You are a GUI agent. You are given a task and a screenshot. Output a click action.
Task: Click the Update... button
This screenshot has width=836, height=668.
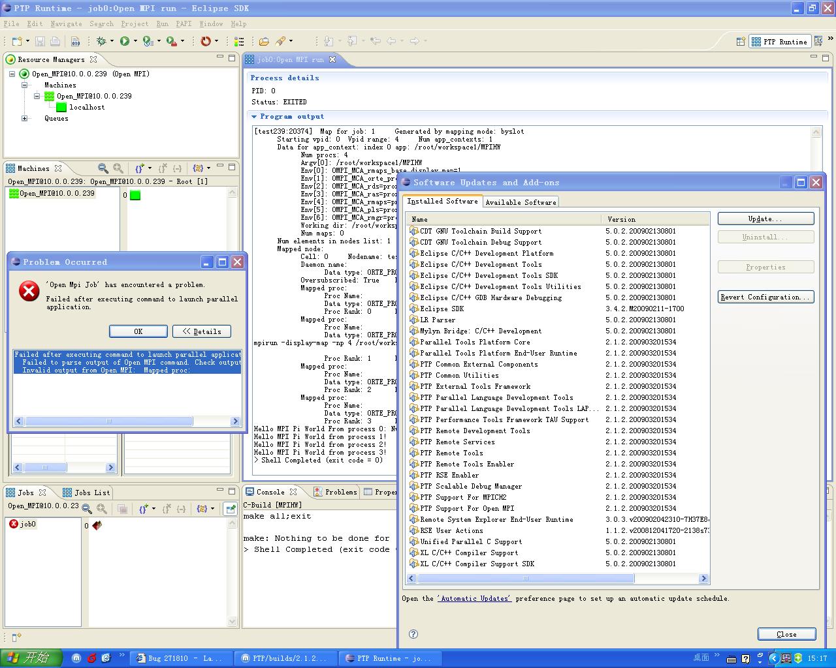pos(765,219)
